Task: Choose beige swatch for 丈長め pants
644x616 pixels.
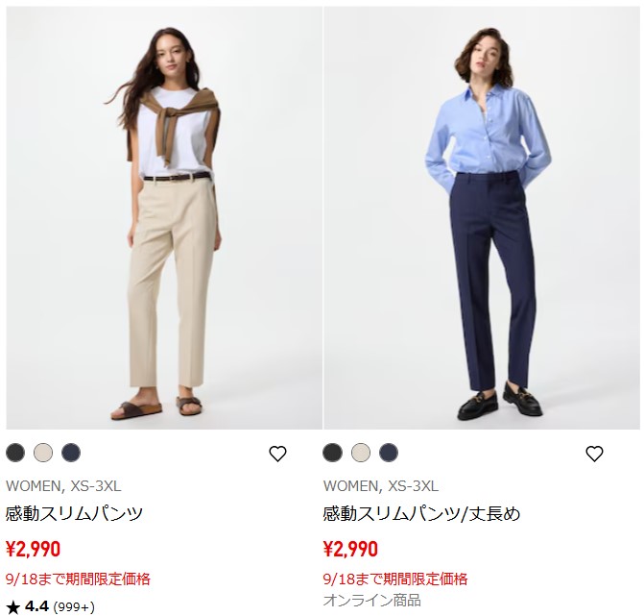Action: point(361,453)
